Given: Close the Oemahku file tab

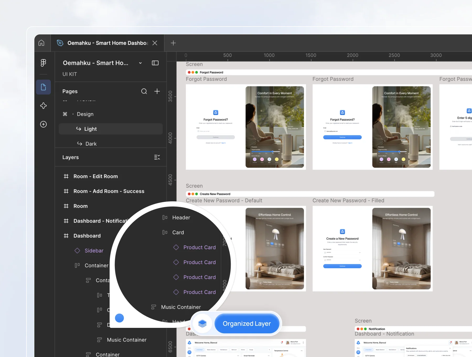Looking at the screenshot, I should [x=155, y=43].
